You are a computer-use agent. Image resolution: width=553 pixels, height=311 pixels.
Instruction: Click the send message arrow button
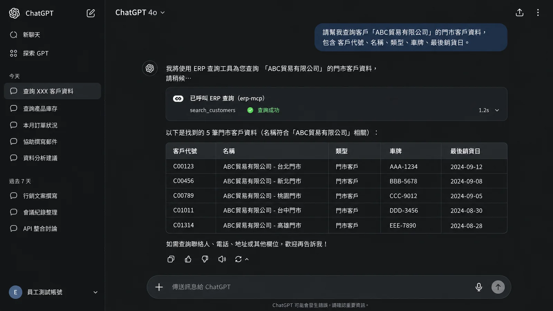click(498, 287)
